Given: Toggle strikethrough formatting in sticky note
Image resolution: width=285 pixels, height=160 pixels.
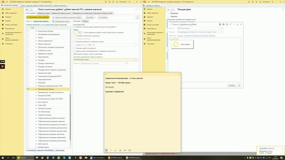Looking at the screenshot, I should (120, 150).
